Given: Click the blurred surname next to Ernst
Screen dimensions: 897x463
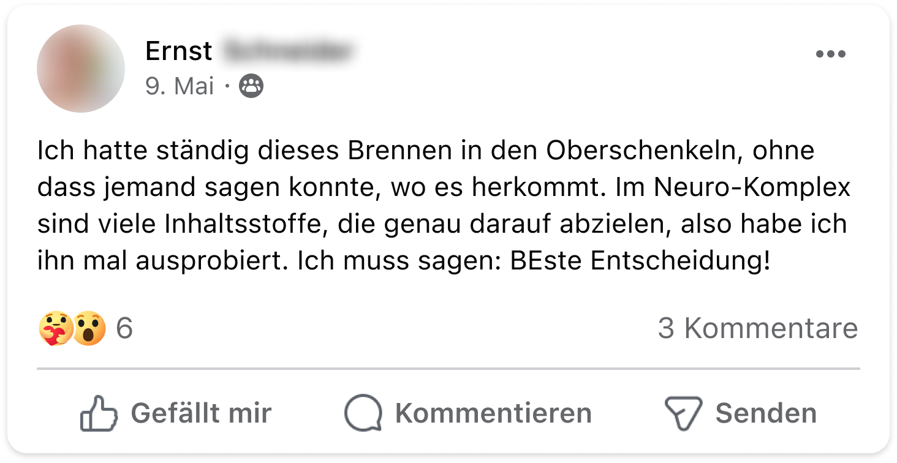Looking at the screenshot, I should click(289, 51).
